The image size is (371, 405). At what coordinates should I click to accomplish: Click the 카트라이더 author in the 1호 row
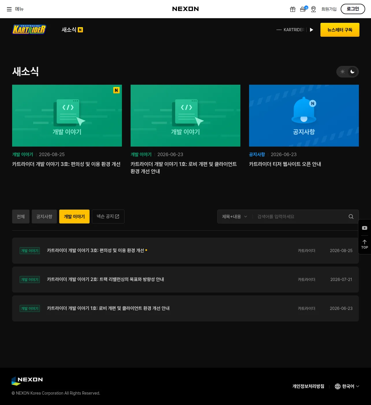[x=307, y=308]
